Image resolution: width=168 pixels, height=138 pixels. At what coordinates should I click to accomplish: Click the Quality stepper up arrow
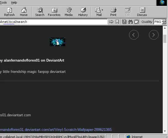[164, 20]
